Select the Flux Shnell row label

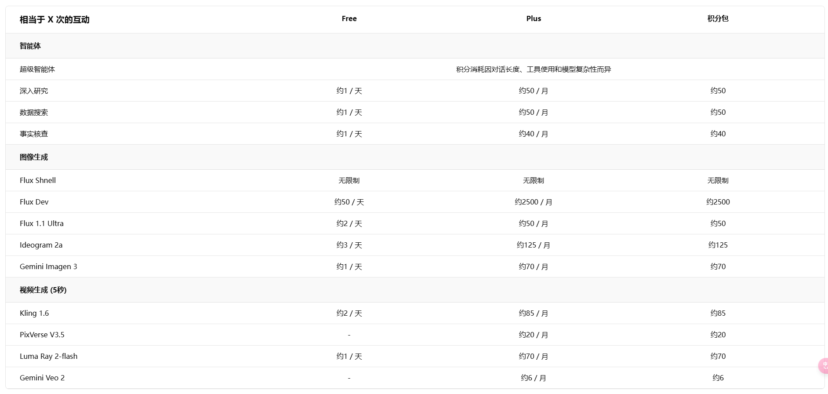click(x=38, y=180)
